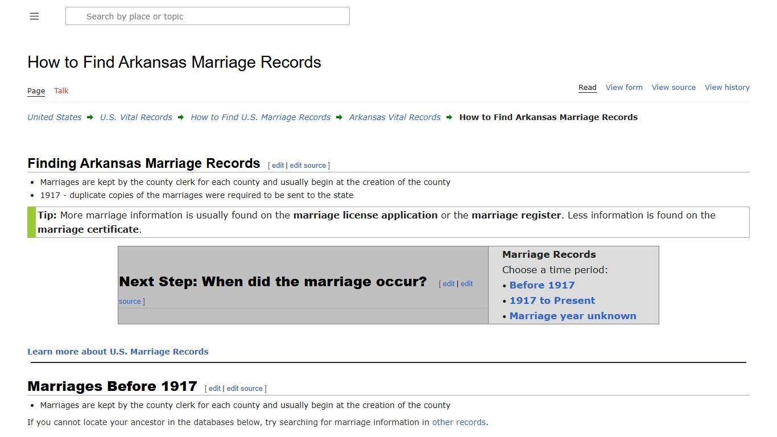Click View form
The width and height of the screenshot is (777, 437).
pos(624,87)
